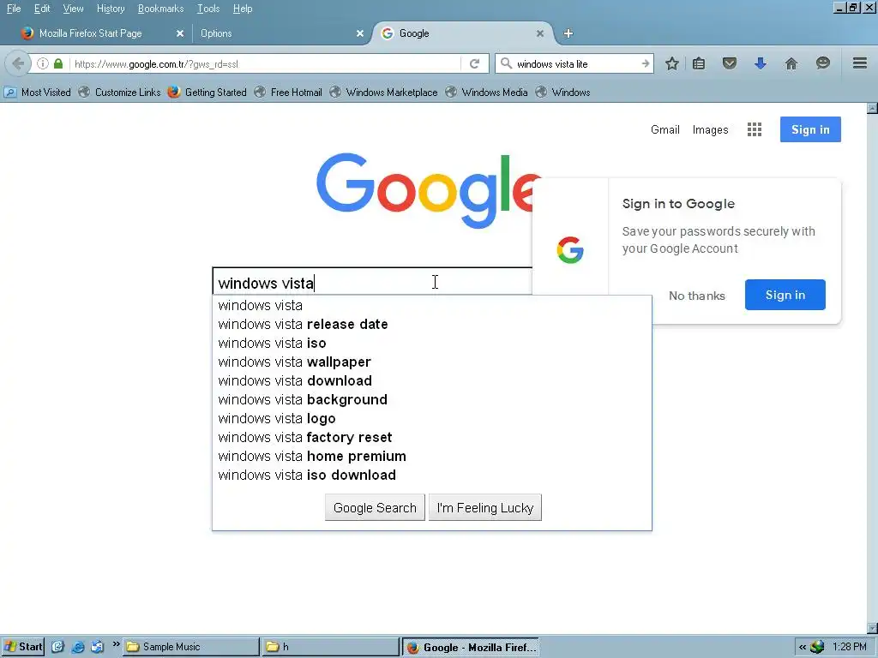Open the History menu

[x=111, y=9]
